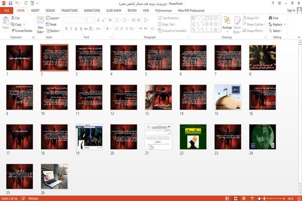Switch to the SLIDE SHOW tab
Image resolution: width=302 pixels, height=201 pixels.
point(114,11)
